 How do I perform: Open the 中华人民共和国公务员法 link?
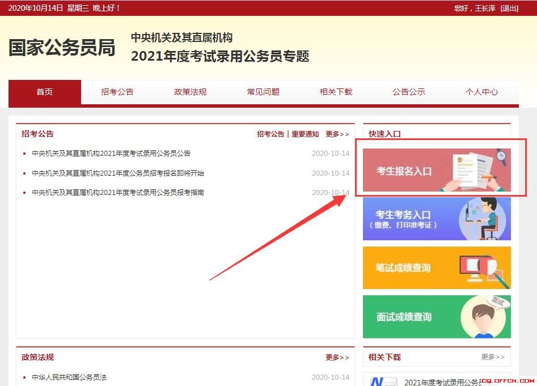tap(69, 377)
